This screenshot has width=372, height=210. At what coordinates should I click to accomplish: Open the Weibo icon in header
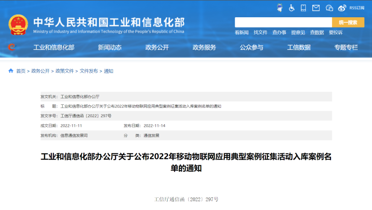342,8
